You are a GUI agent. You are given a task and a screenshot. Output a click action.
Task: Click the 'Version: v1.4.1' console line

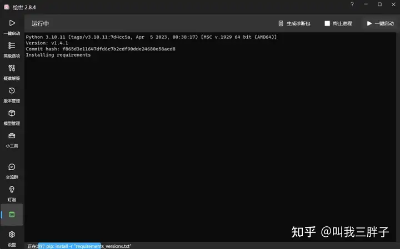click(x=47, y=43)
